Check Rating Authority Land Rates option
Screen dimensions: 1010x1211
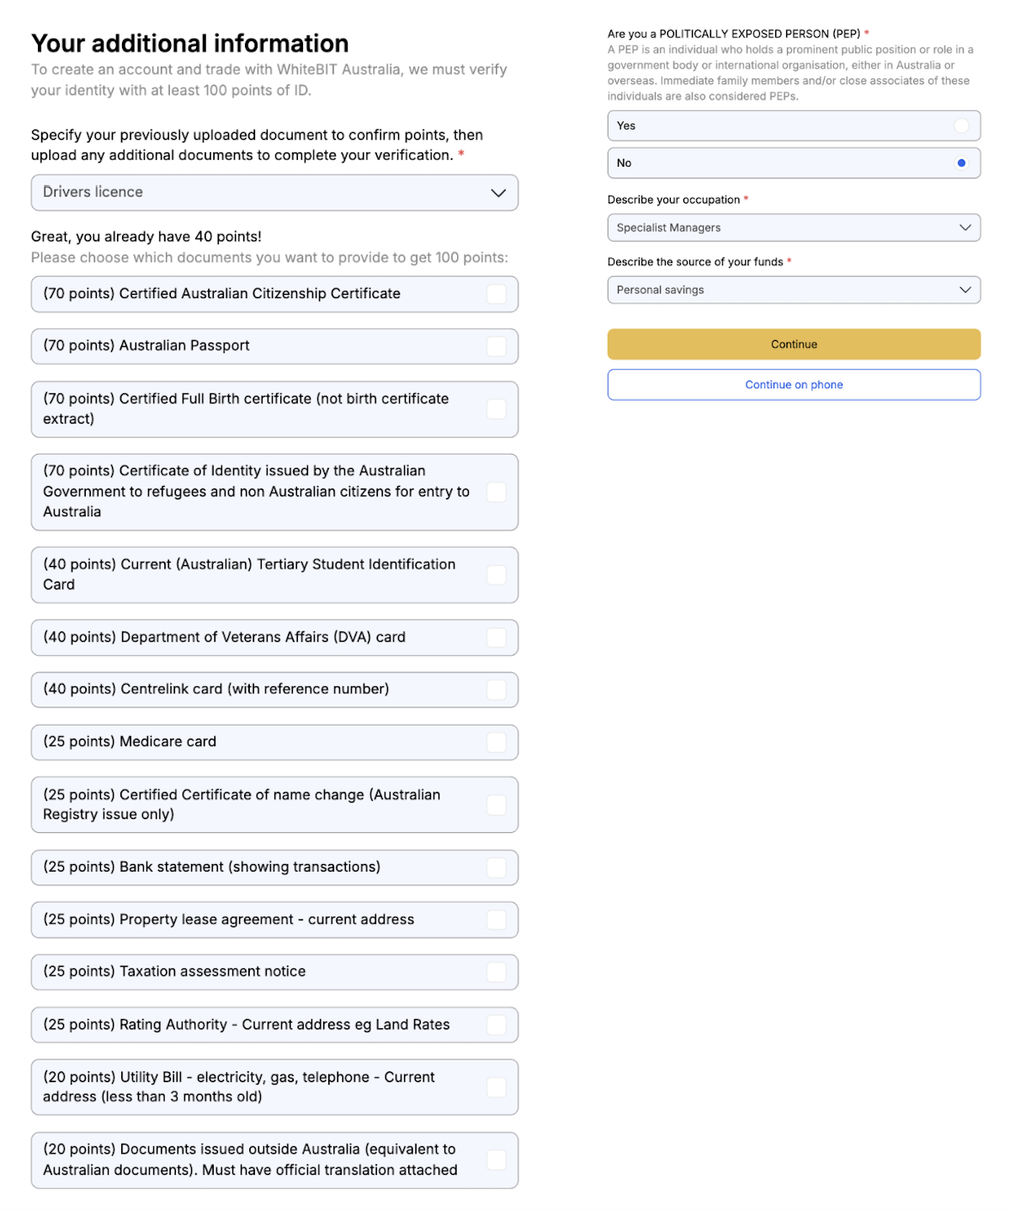tap(497, 1025)
